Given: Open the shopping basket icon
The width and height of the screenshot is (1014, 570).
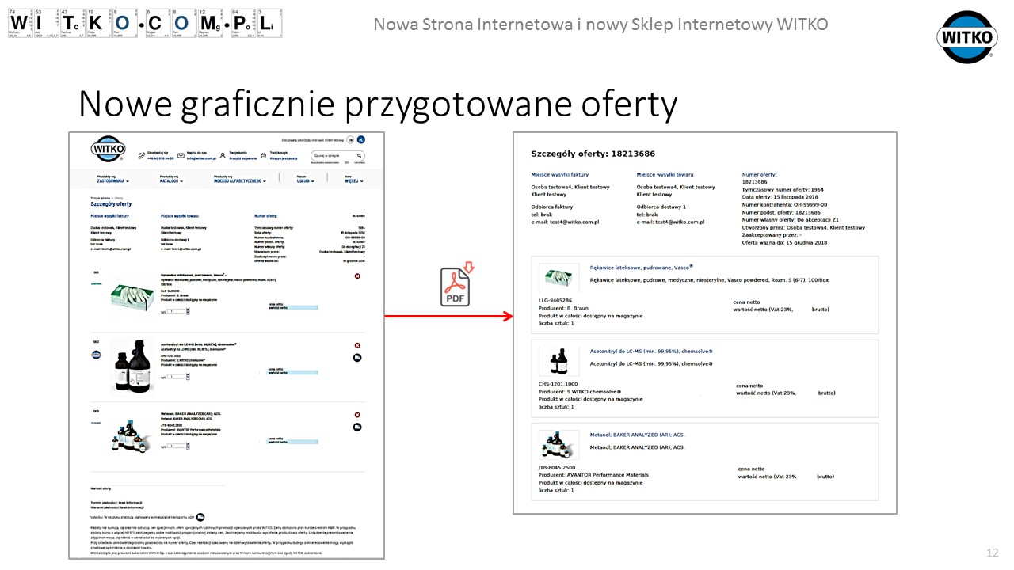Looking at the screenshot, I should pos(263,155).
